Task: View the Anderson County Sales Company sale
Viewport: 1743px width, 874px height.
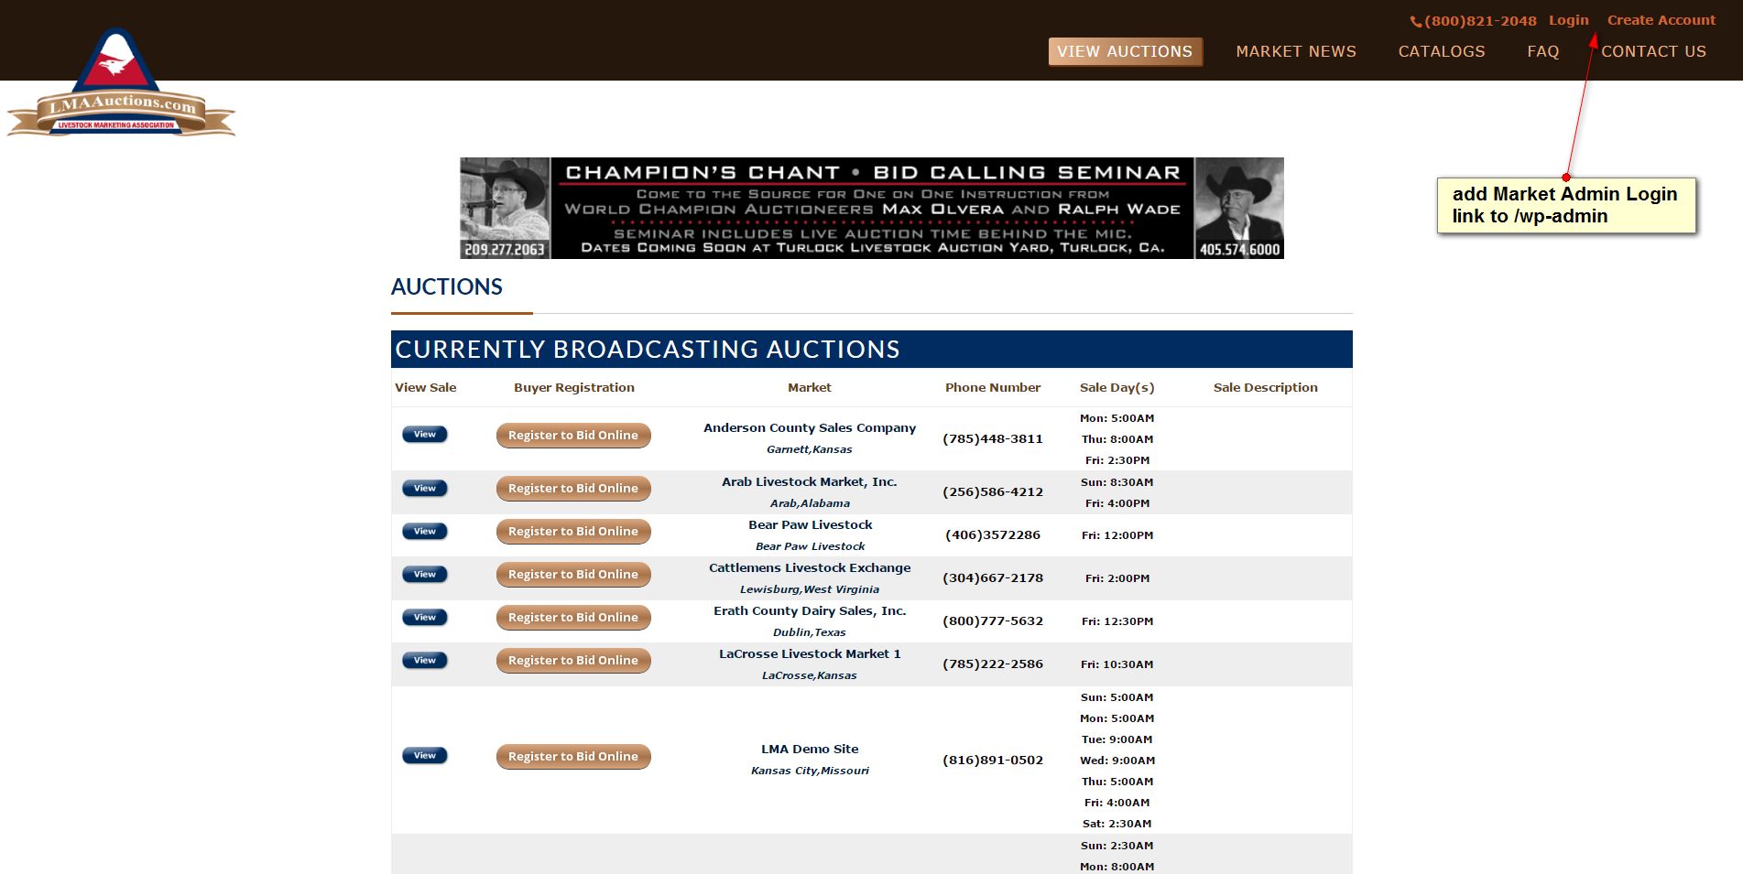Action: point(425,435)
